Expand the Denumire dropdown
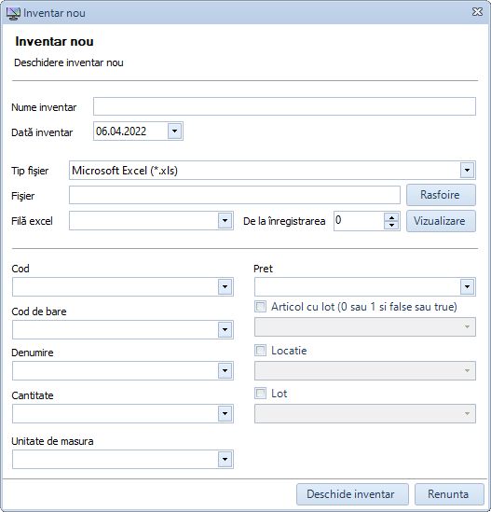This screenshot has height=512, width=491. (225, 370)
